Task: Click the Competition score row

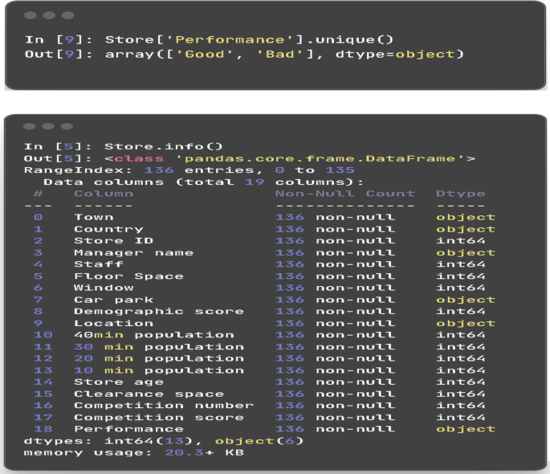Action: tap(158, 417)
